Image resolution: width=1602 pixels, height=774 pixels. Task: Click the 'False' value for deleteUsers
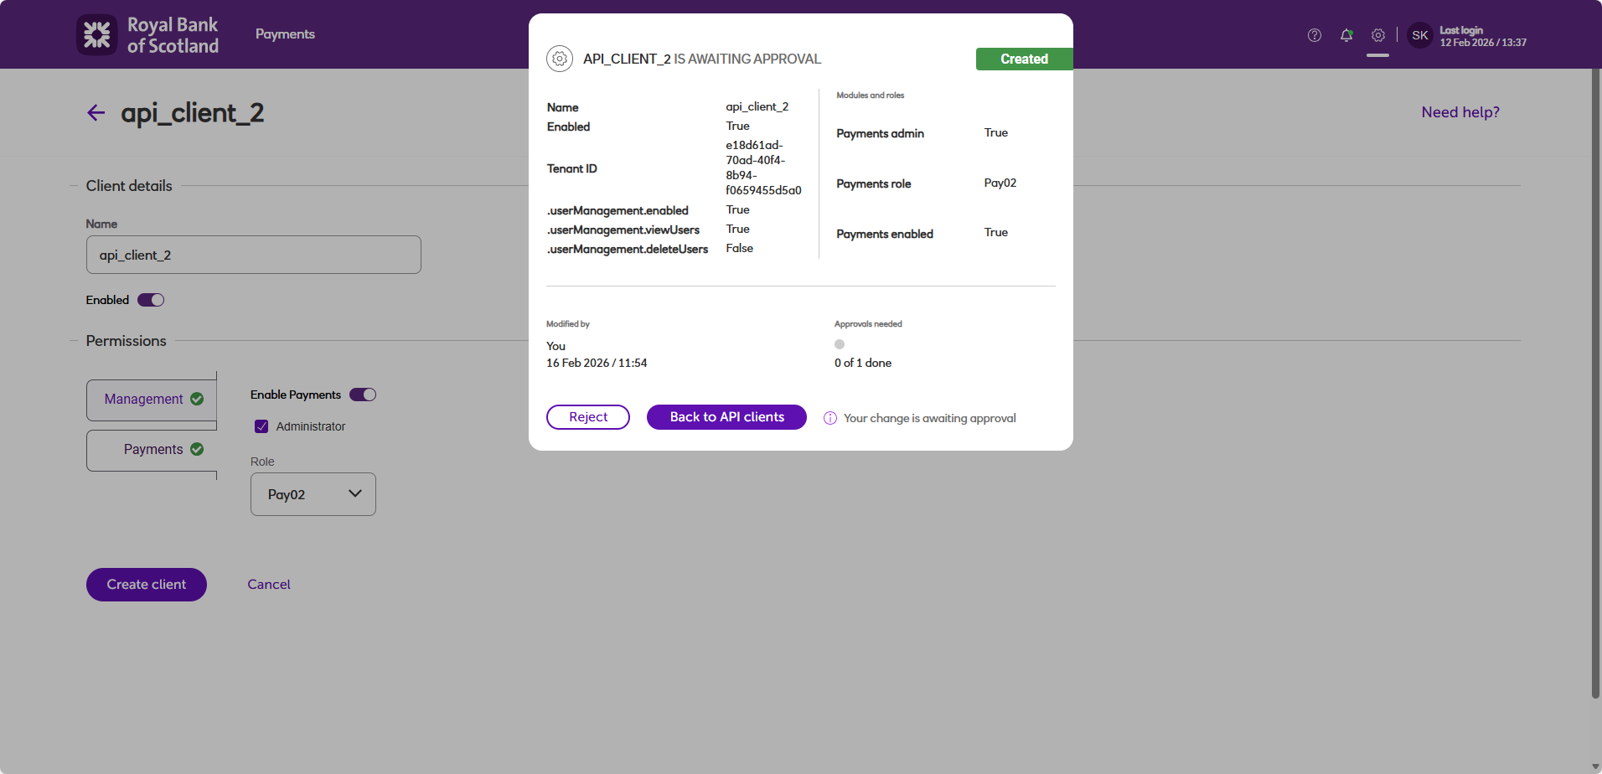[740, 248]
